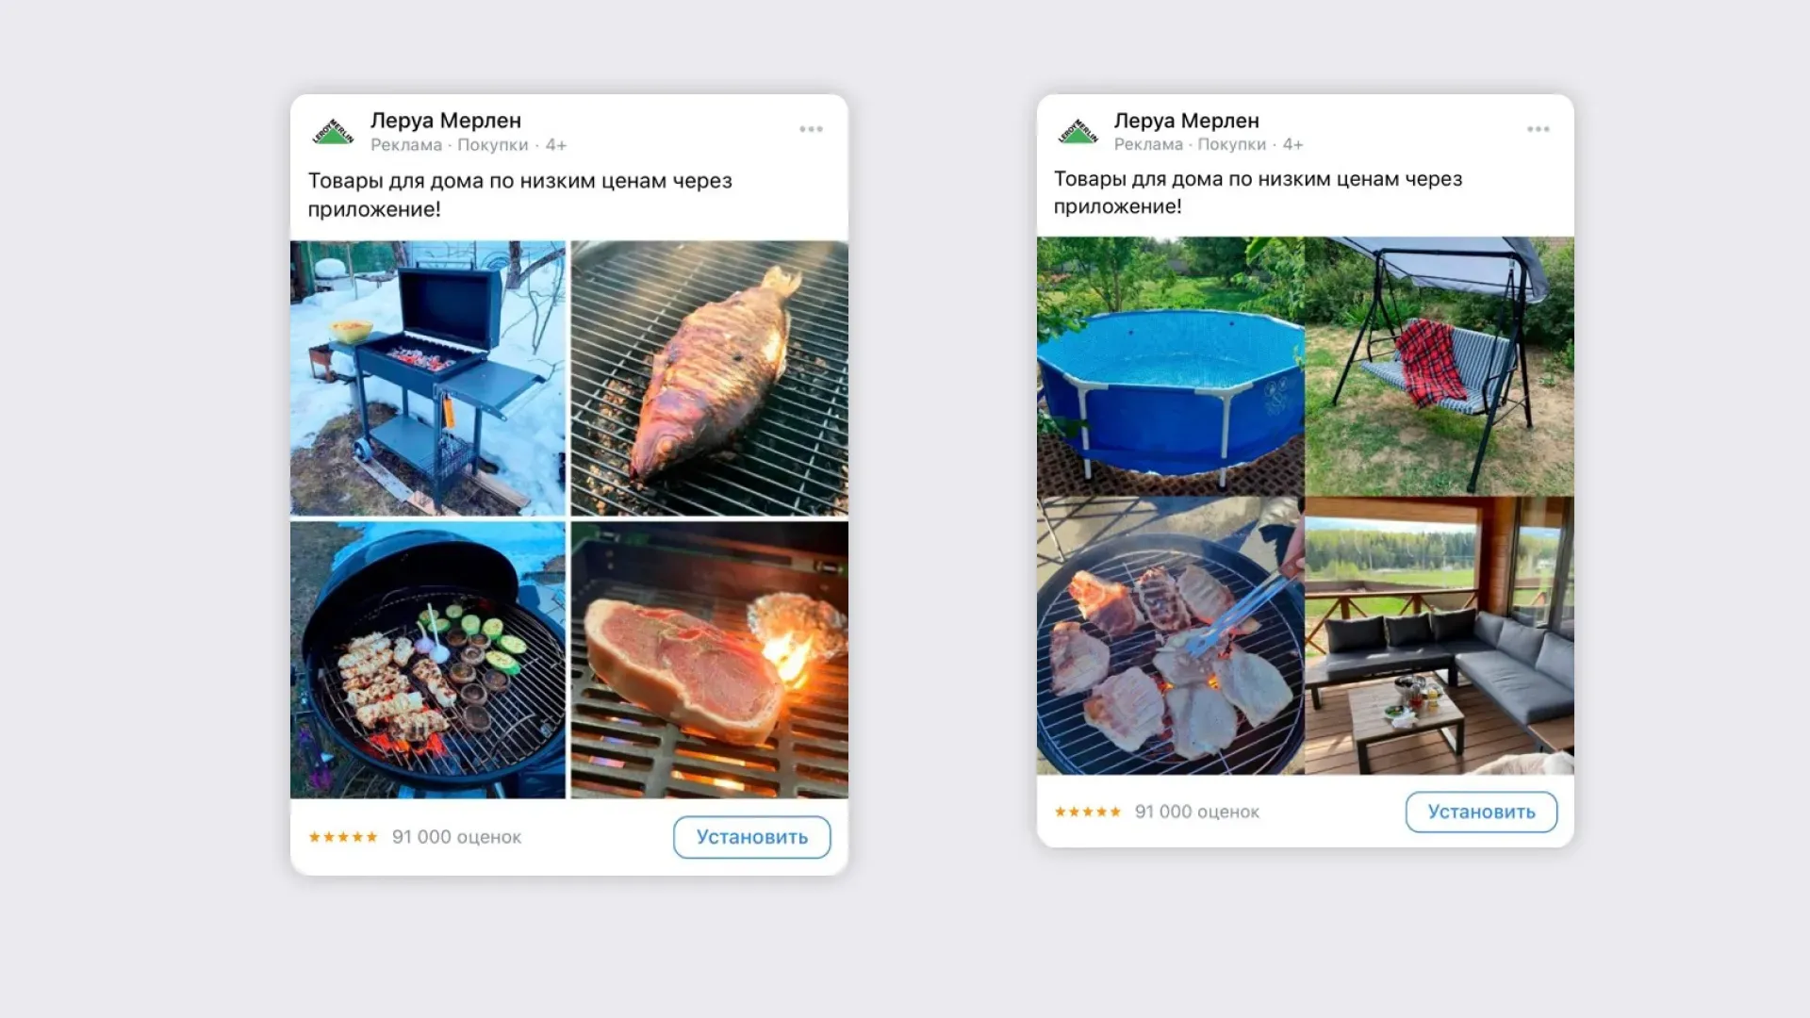Open blue frame pool photo
This screenshot has width=1810, height=1018.
[x=1170, y=366]
